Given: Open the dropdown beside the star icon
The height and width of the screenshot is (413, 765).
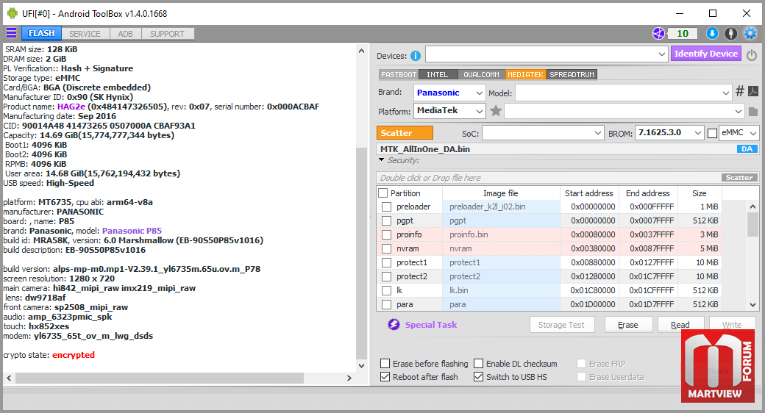Looking at the screenshot, I should 624,111.
